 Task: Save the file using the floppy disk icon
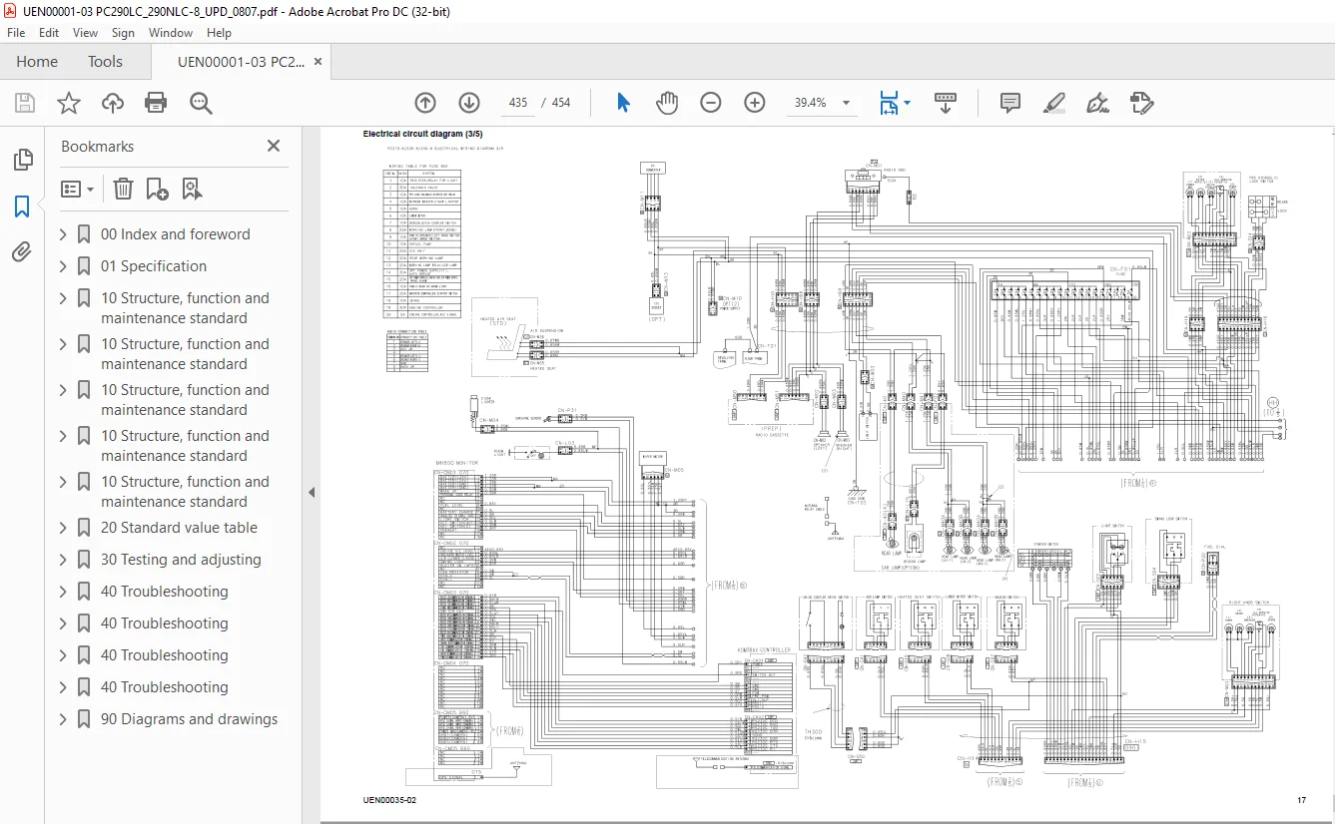click(x=25, y=103)
